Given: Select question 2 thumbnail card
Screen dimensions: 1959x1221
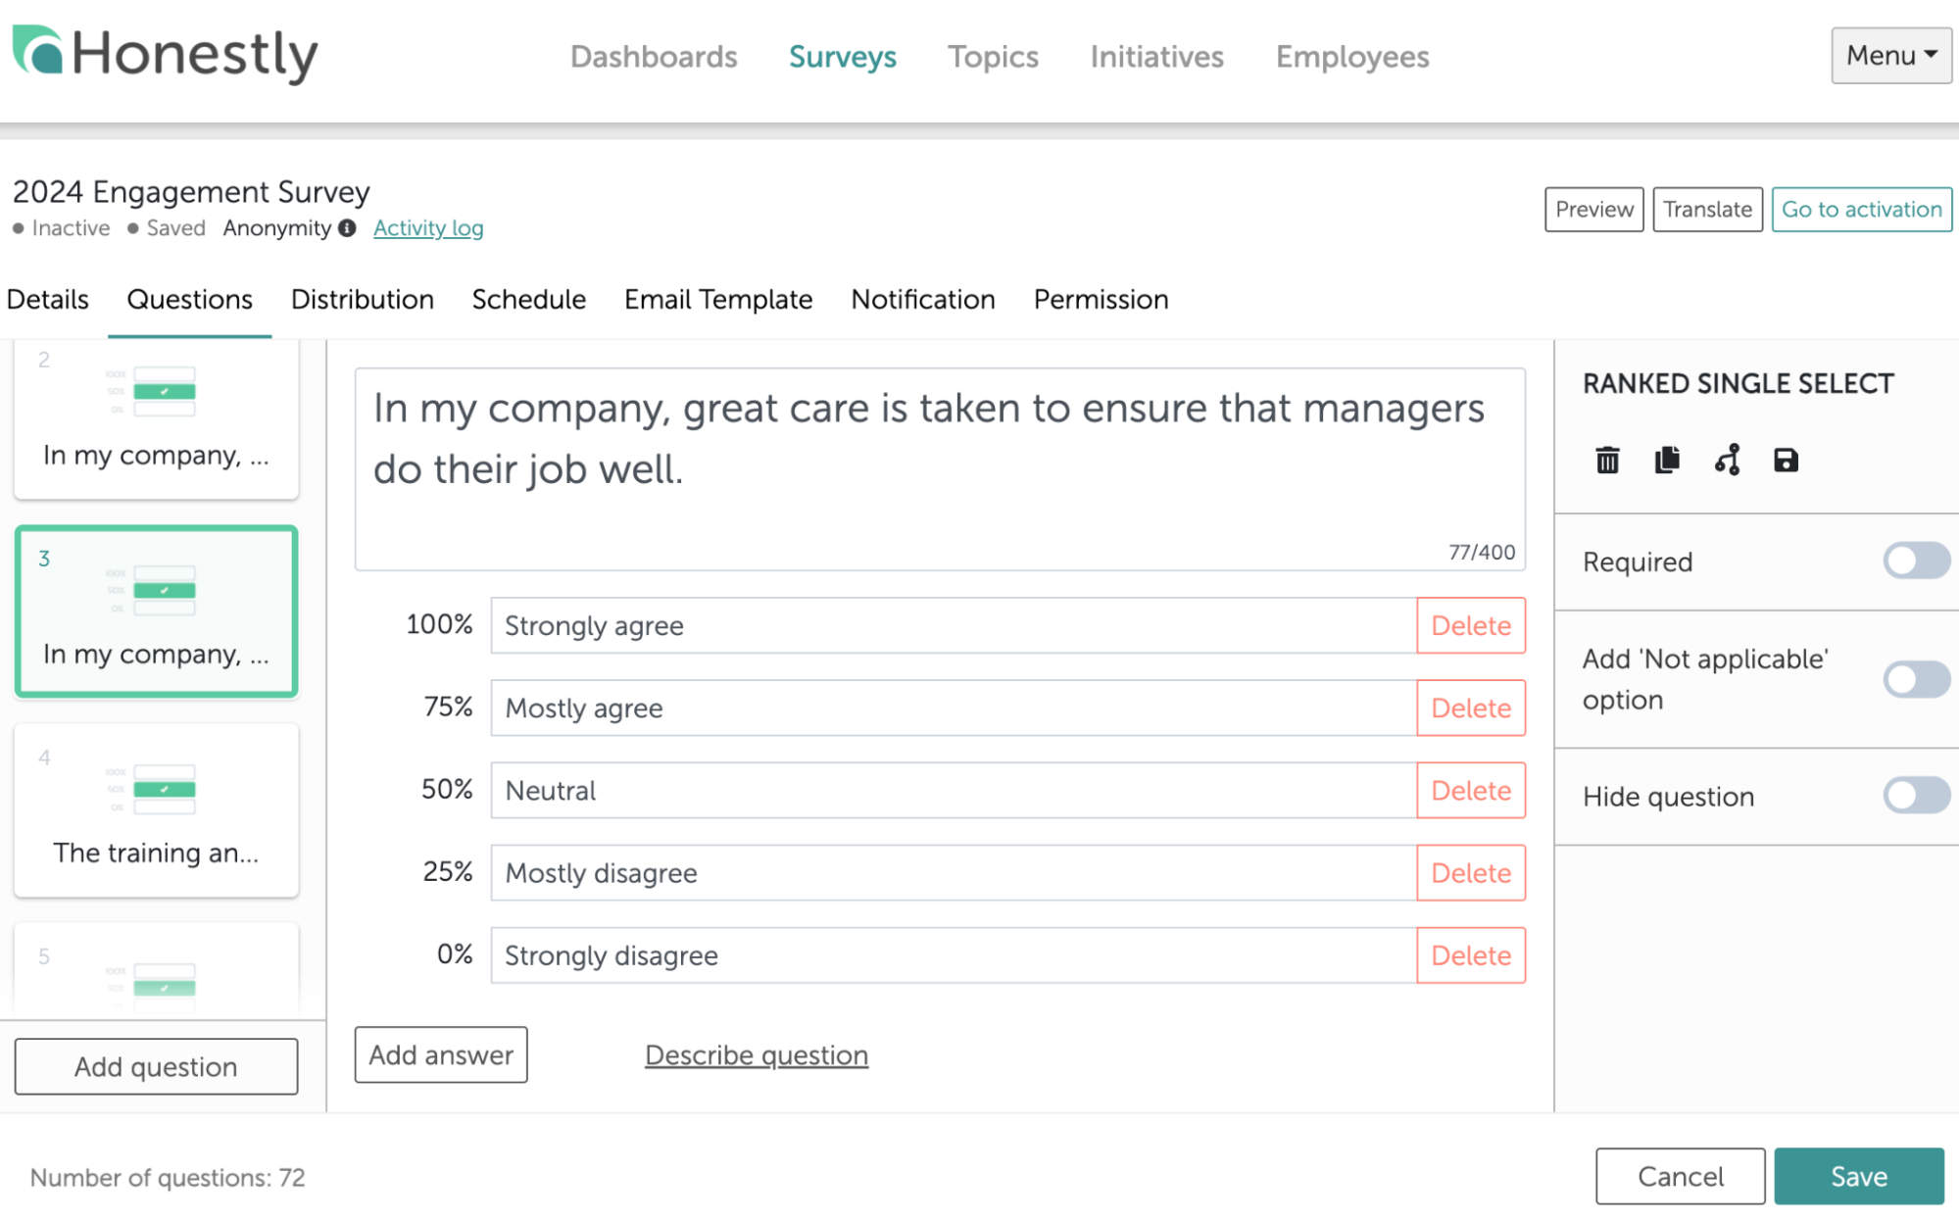Looking at the screenshot, I should click(x=156, y=419).
